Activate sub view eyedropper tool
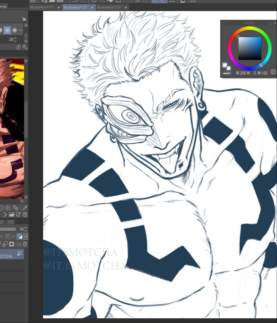The width and height of the screenshot is (277, 323). coord(25,208)
